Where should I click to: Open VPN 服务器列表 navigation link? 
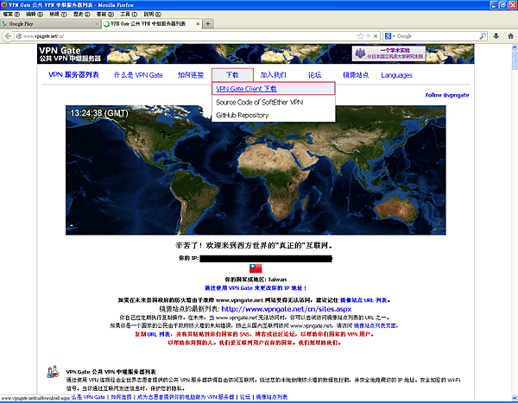73,75
